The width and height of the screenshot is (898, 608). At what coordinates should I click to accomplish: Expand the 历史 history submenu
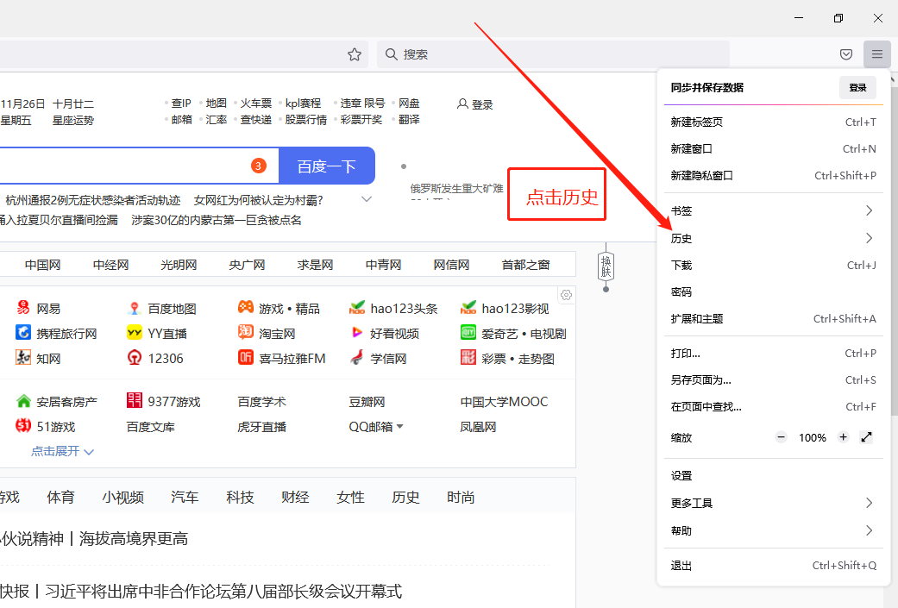773,238
